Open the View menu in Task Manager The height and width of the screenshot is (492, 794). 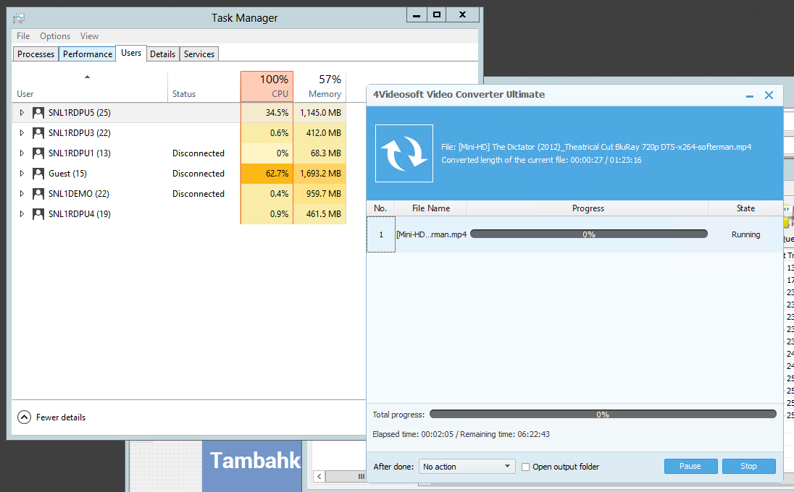(x=89, y=36)
